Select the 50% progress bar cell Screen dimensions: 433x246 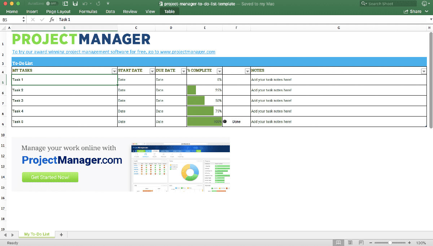(x=205, y=101)
